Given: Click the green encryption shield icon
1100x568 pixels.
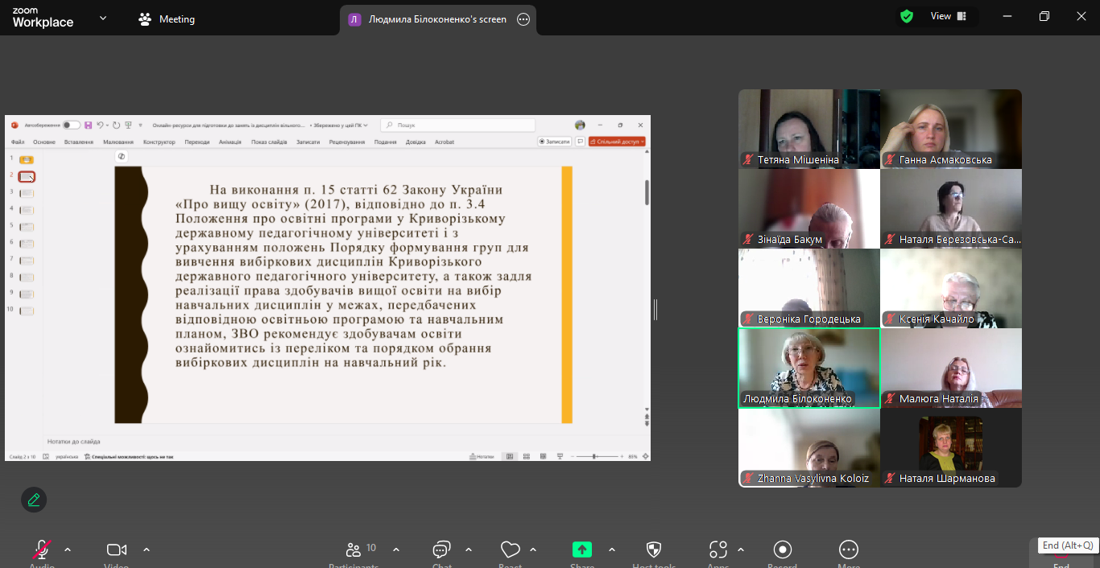Looking at the screenshot, I should tap(907, 17).
